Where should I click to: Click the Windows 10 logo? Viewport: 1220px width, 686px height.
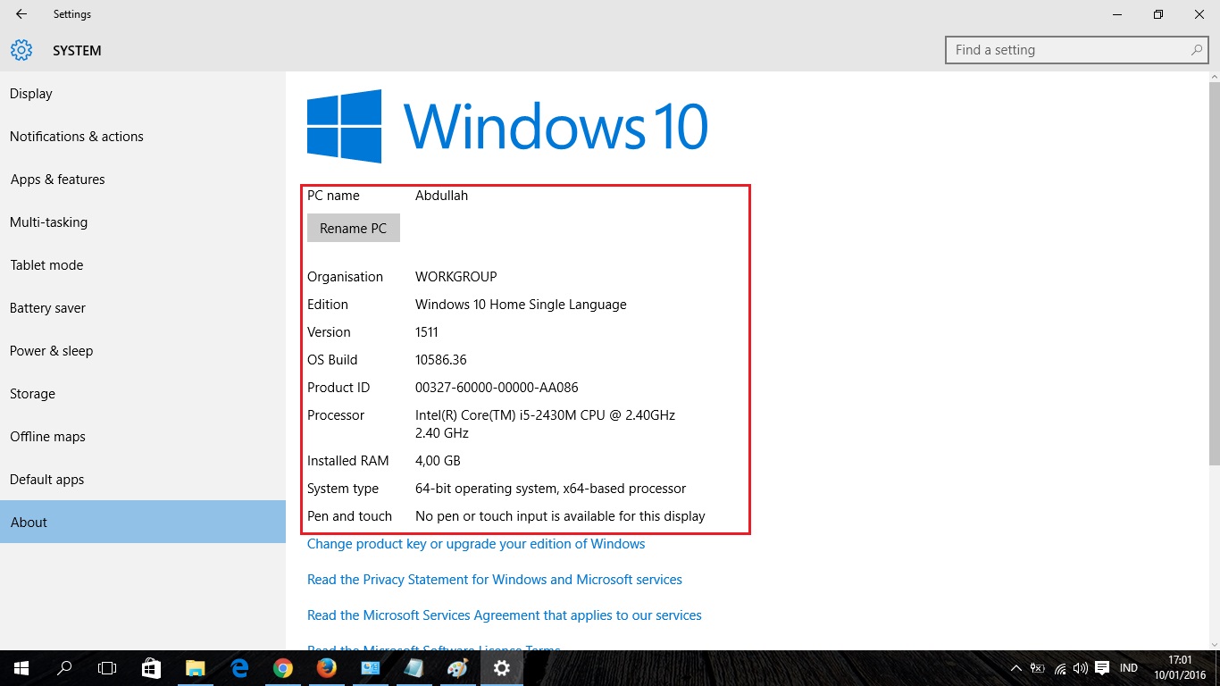click(x=507, y=126)
